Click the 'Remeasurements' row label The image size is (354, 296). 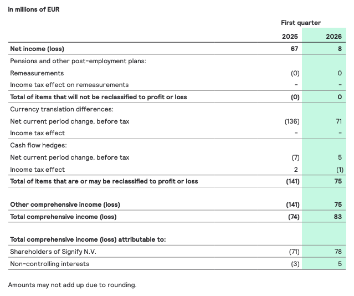point(37,73)
